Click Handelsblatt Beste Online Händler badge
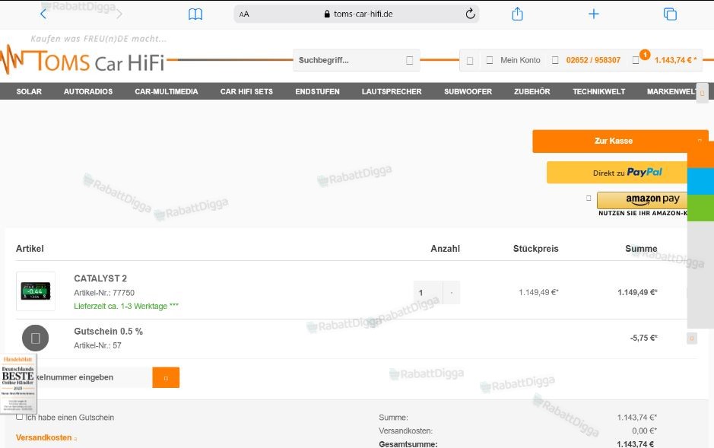The height and width of the screenshot is (448, 714). [x=18, y=383]
